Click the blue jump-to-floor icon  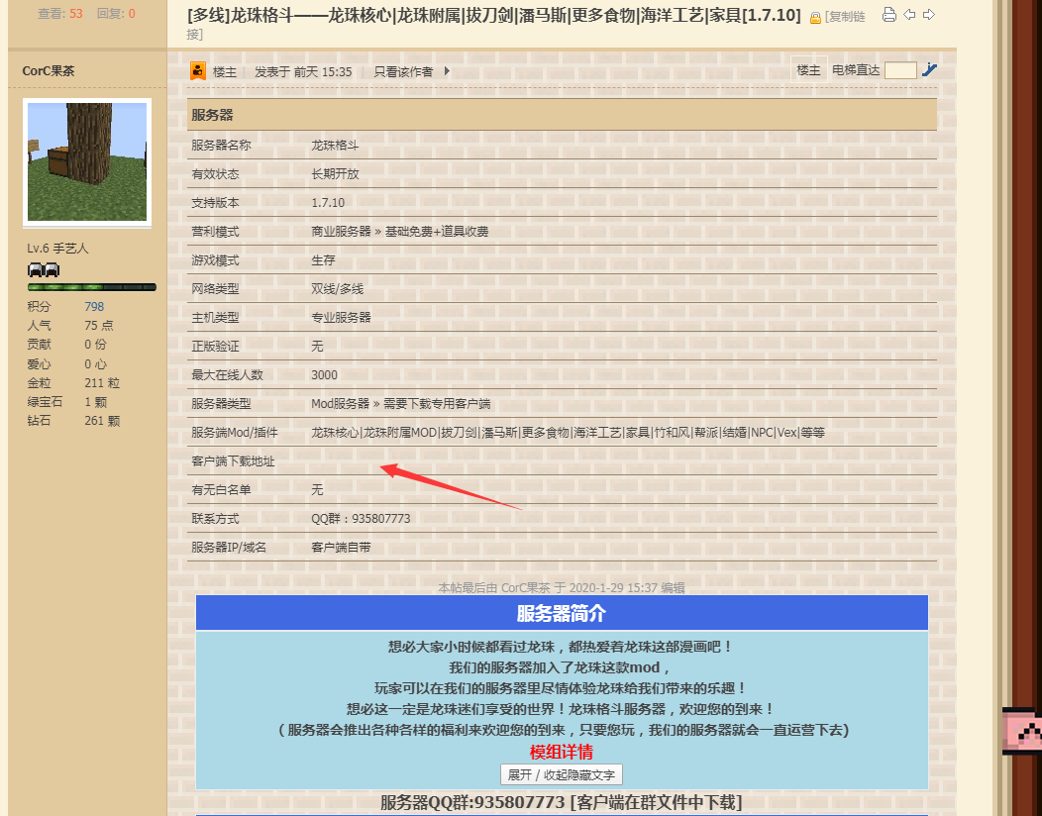pyautogui.click(x=929, y=69)
